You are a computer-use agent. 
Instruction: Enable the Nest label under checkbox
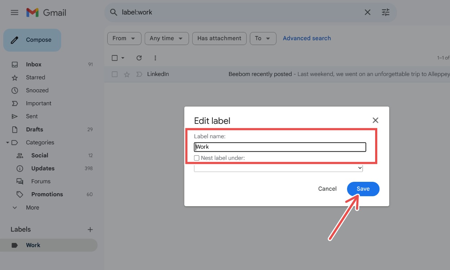pyautogui.click(x=196, y=158)
